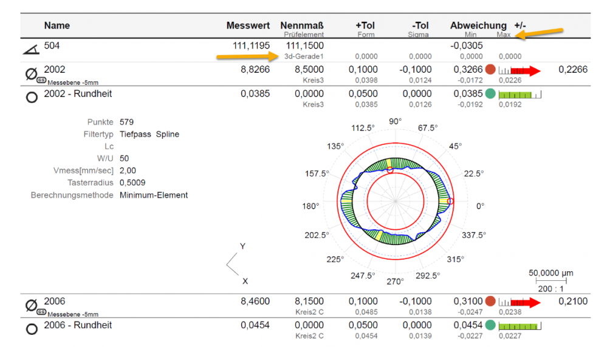Click the red status dot in row 2006
607x347 pixels.
[490, 302]
